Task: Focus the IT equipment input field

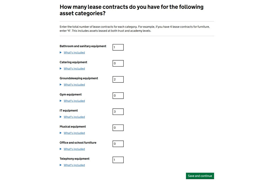Action: (x=118, y=112)
